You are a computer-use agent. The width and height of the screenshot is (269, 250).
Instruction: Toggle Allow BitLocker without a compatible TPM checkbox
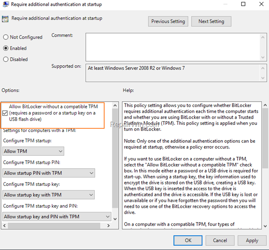pyautogui.click(x=5, y=113)
